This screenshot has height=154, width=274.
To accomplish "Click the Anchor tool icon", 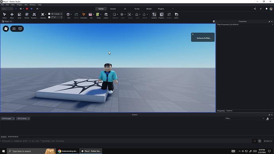I will 144,15.
